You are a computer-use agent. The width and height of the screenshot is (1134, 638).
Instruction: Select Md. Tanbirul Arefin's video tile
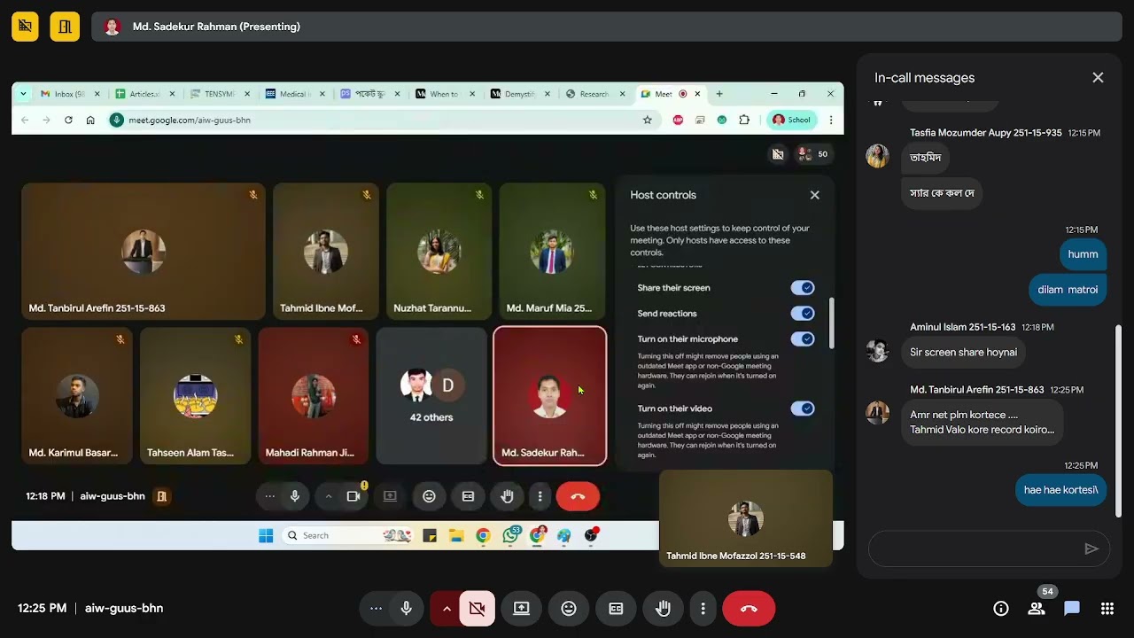144,252
